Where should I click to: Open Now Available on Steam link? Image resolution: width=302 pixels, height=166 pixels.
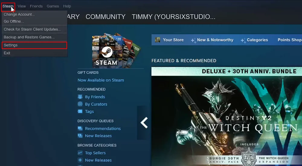(x=101, y=80)
